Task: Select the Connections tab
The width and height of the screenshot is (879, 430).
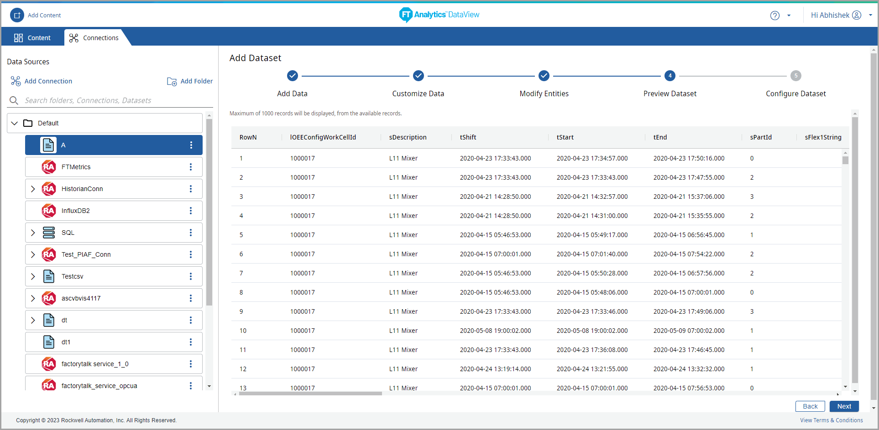Action: [94, 38]
